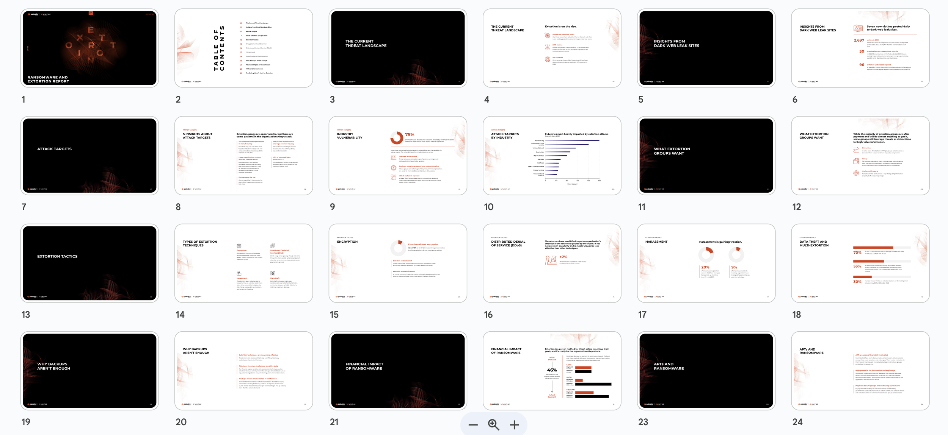Image resolution: width=948 pixels, height=435 pixels.
Task: Click the zoom out minus icon
Action: click(473, 425)
